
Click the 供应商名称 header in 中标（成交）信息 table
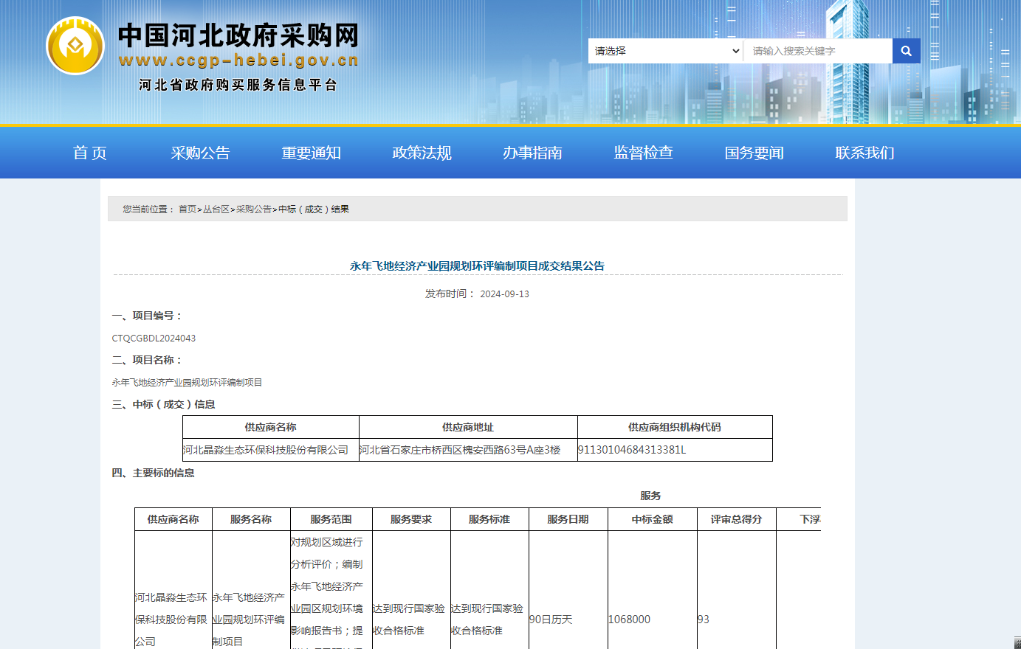click(x=271, y=427)
